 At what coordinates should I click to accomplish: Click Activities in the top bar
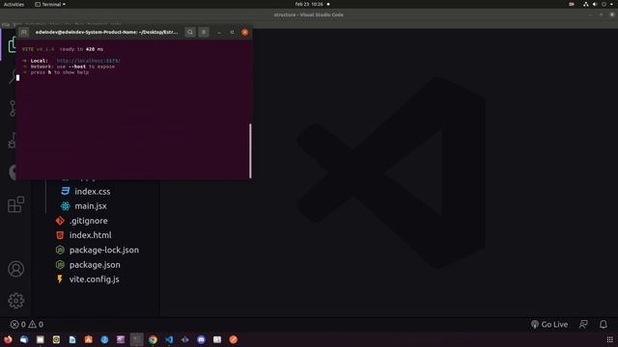pos(14,4)
